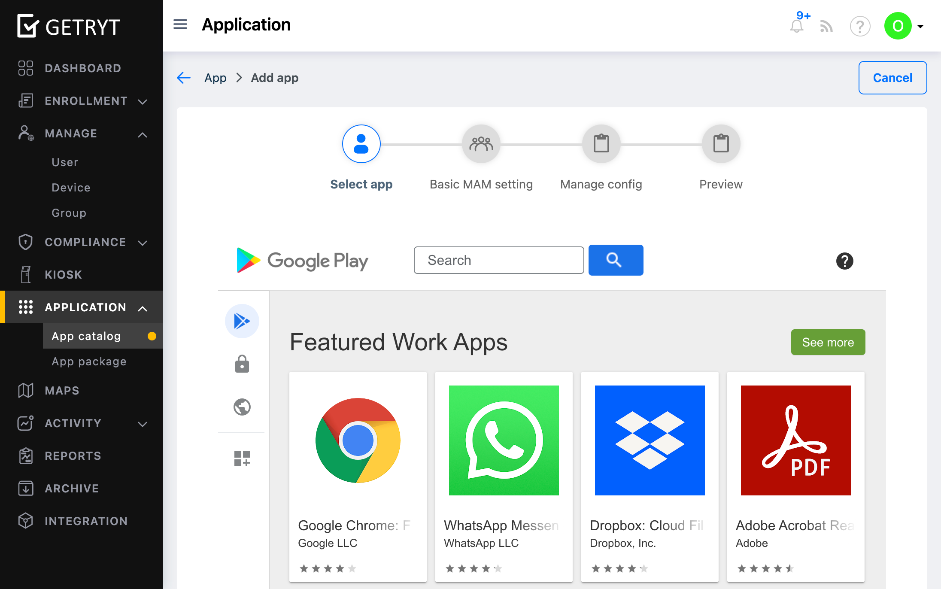Viewport: 941px width, 589px height.
Task: Click the Application dots grid icon
Action: [x=26, y=307]
